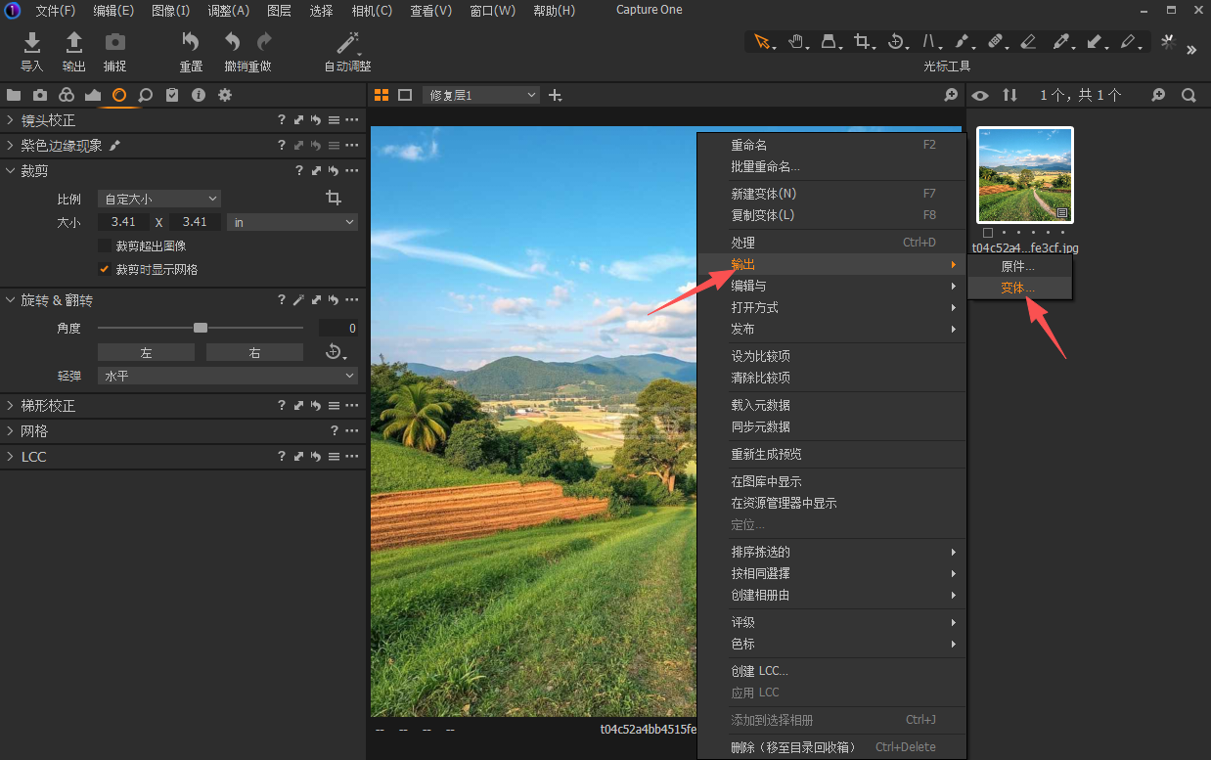This screenshot has width=1211, height=760.
Task: Collapse the 旋转 & 翻转 panel
Action: (10, 300)
